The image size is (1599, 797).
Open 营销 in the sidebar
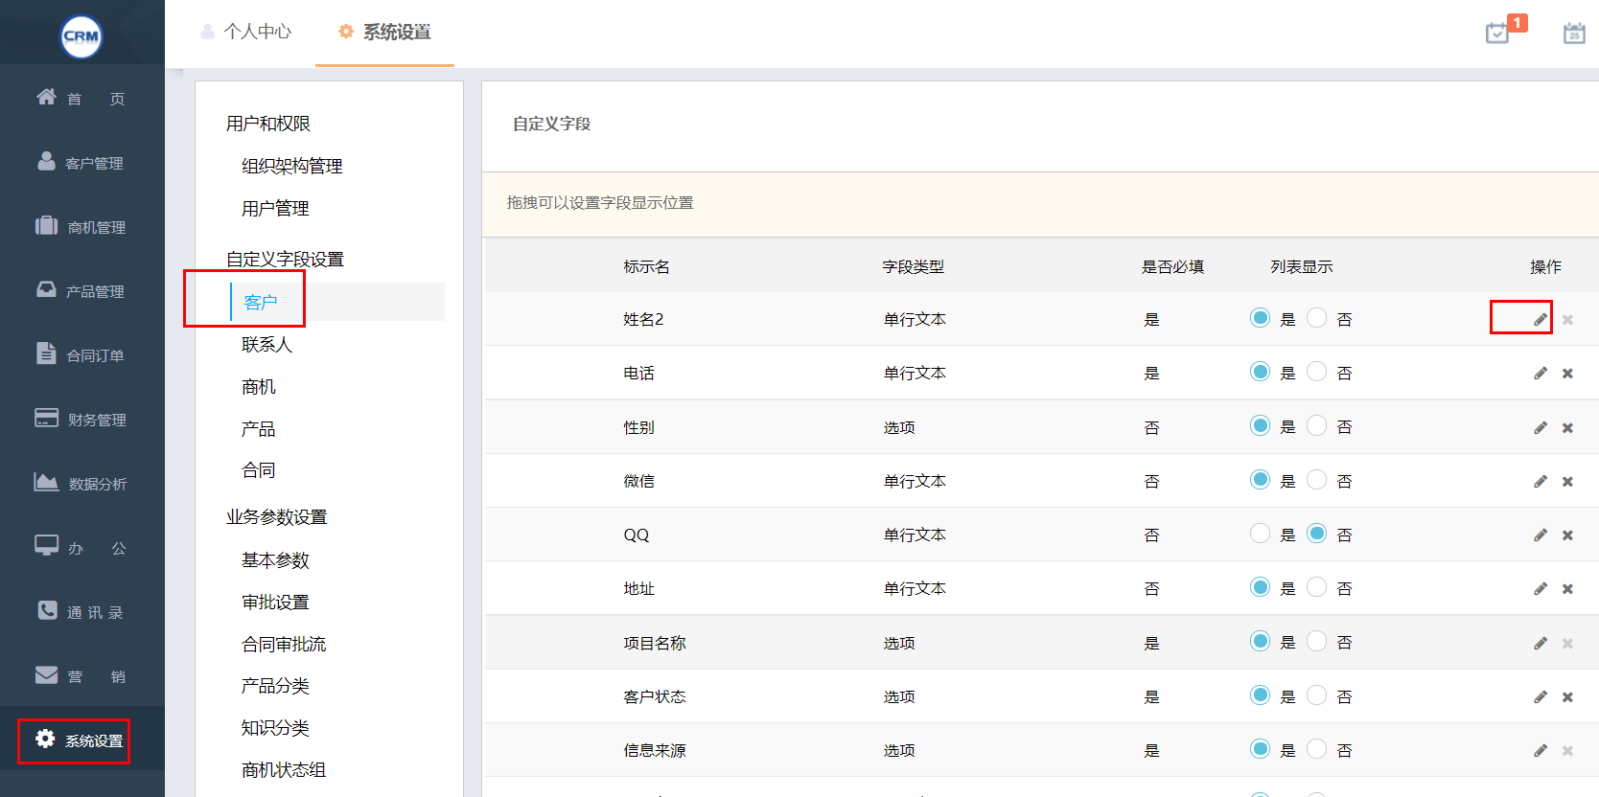point(81,675)
